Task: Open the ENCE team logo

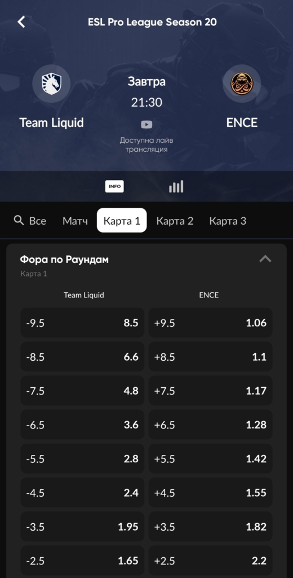Action: pos(242,84)
